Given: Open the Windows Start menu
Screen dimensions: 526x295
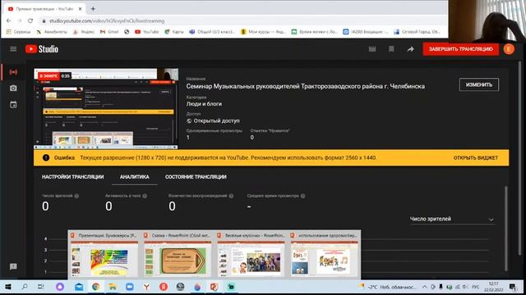Looking at the screenshot, I should (x=8, y=287).
